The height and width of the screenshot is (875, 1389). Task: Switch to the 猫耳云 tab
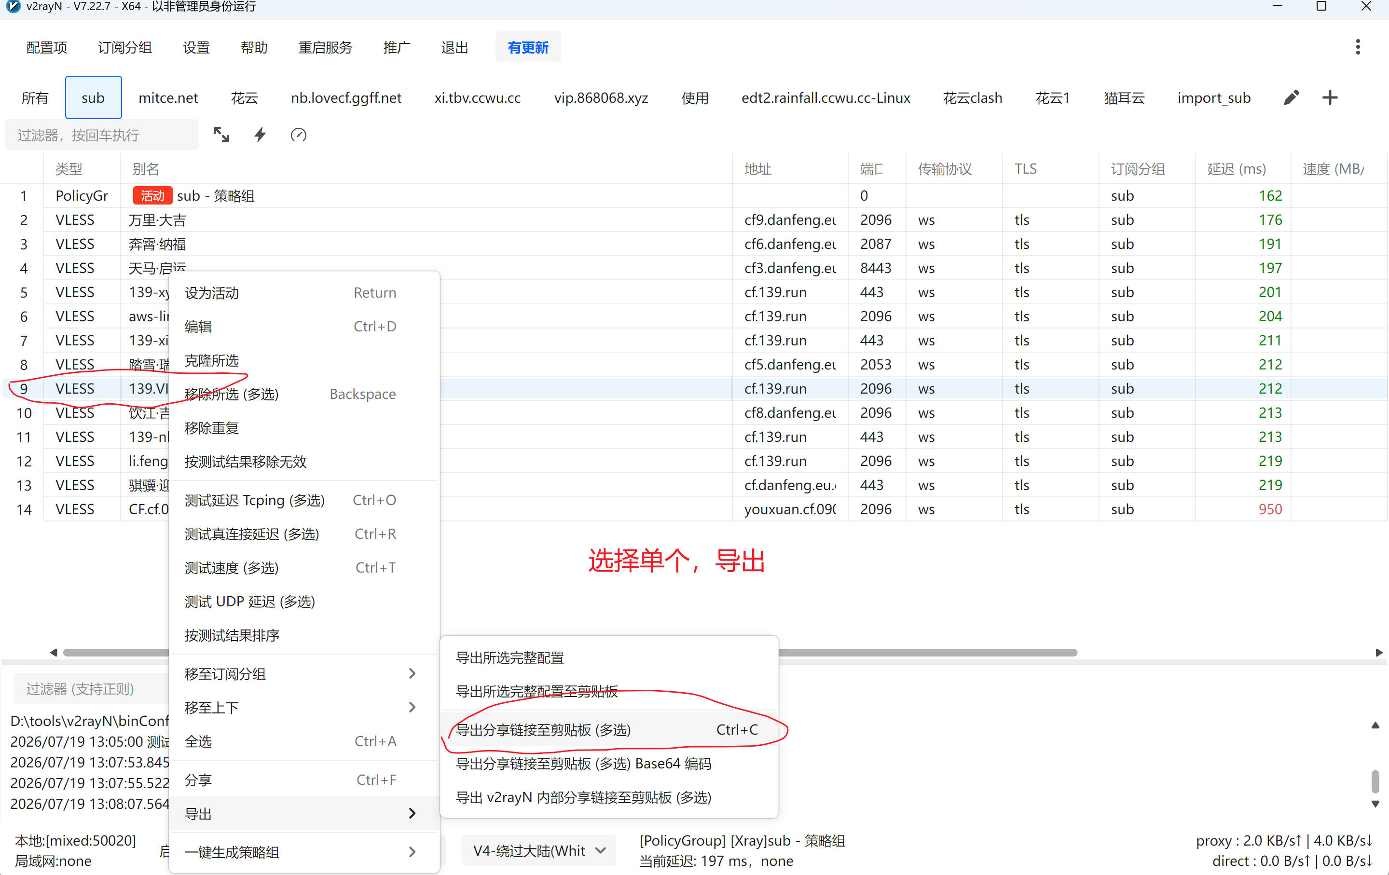pos(1124,97)
